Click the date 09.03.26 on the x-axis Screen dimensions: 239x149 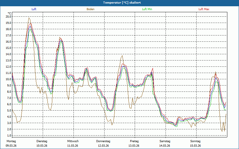(x=11, y=146)
